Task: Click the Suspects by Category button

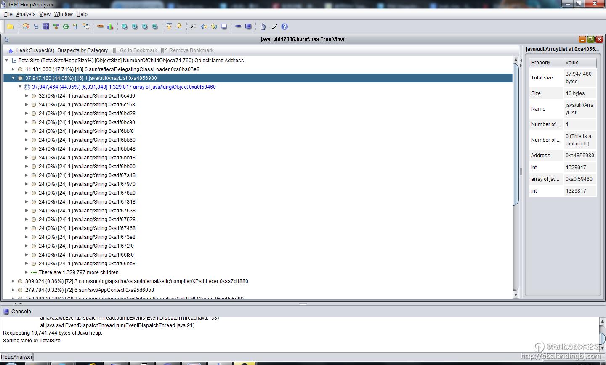Action: 82,50
